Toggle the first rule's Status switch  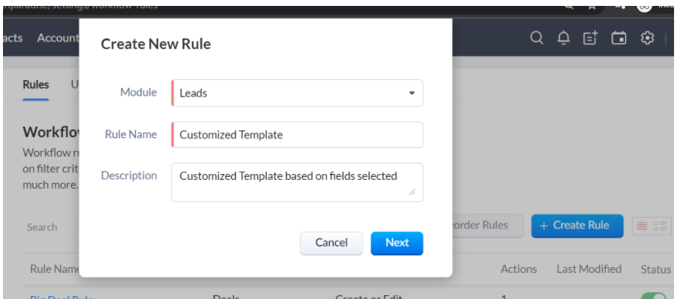coord(654,295)
